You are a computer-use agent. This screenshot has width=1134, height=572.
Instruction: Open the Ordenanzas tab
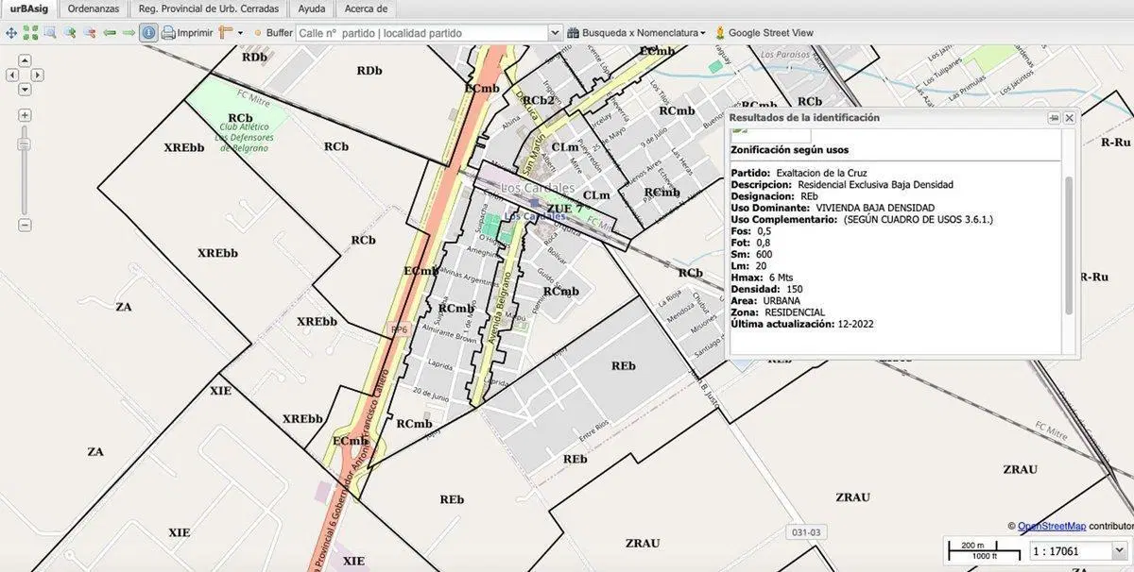[x=93, y=8]
